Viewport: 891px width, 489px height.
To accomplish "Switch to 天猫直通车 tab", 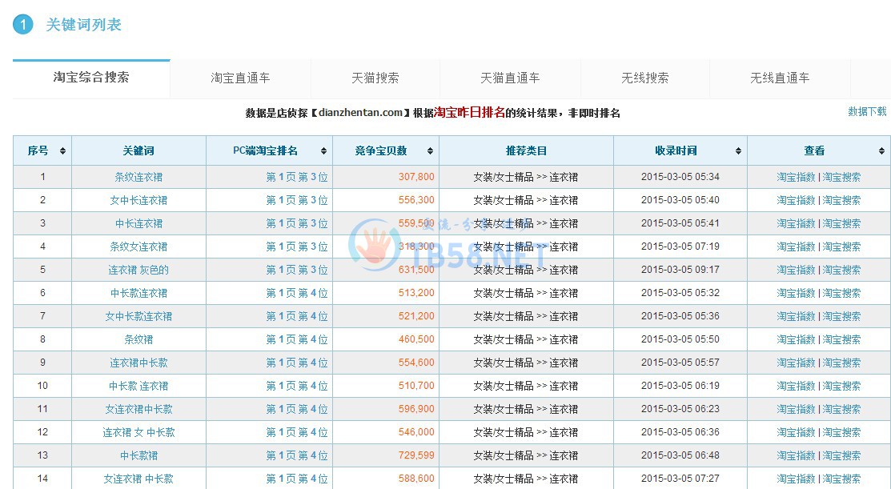I will point(510,78).
